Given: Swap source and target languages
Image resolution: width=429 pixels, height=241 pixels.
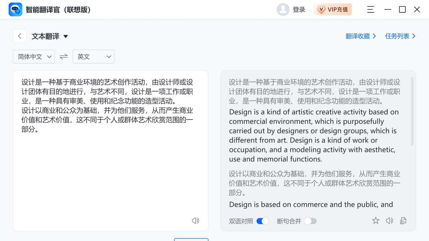Looking at the screenshot, I should point(63,57).
